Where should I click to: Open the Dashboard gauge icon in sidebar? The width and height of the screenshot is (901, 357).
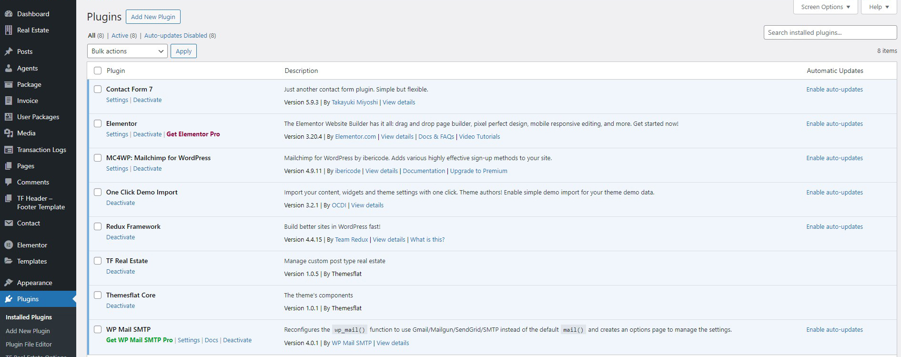click(x=8, y=14)
